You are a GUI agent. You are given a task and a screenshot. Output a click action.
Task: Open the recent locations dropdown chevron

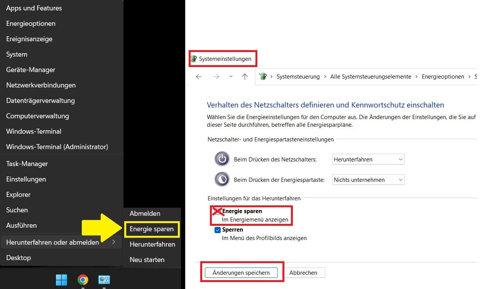pyautogui.click(x=231, y=77)
